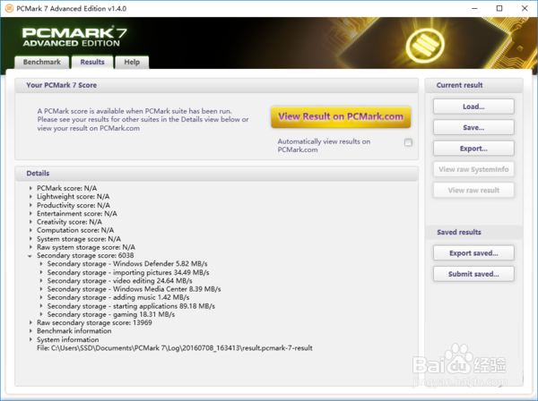Click Submit saved... button
Viewport: 538px width, 401px height.
tap(473, 274)
